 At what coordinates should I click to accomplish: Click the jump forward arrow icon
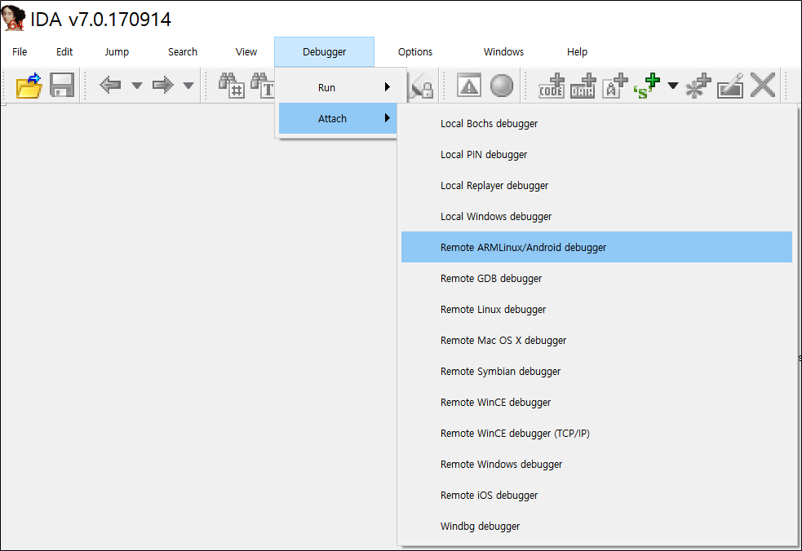pos(162,85)
